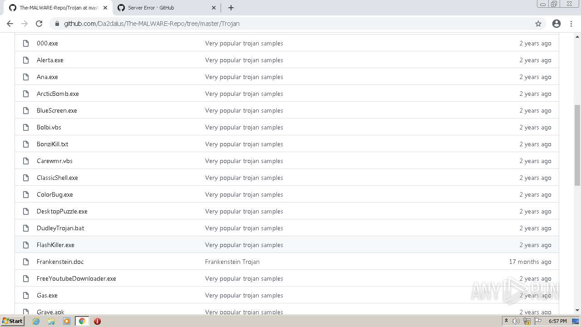This screenshot has height=327, width=581.
Task: Close the The-MALWARE-Repo tab
Action: [x=105, y=8]
